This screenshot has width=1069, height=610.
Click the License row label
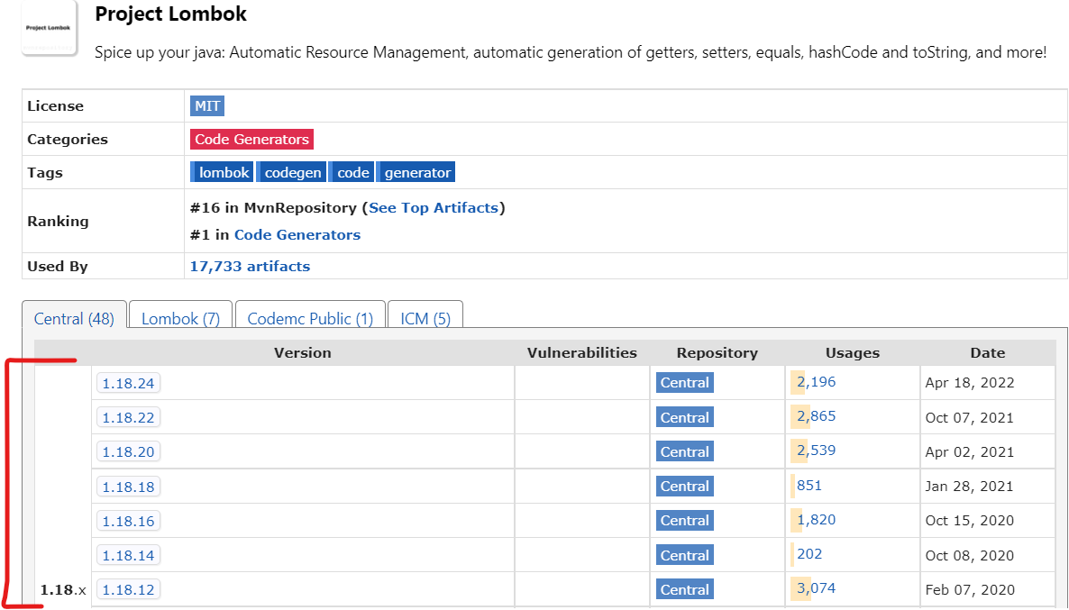55,105
